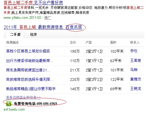Image resolution: width=153 pixels, height=115 pixels.
Task: Open the listing 新品推荐精品2居让你爱不释手
Action: point(31,89)
